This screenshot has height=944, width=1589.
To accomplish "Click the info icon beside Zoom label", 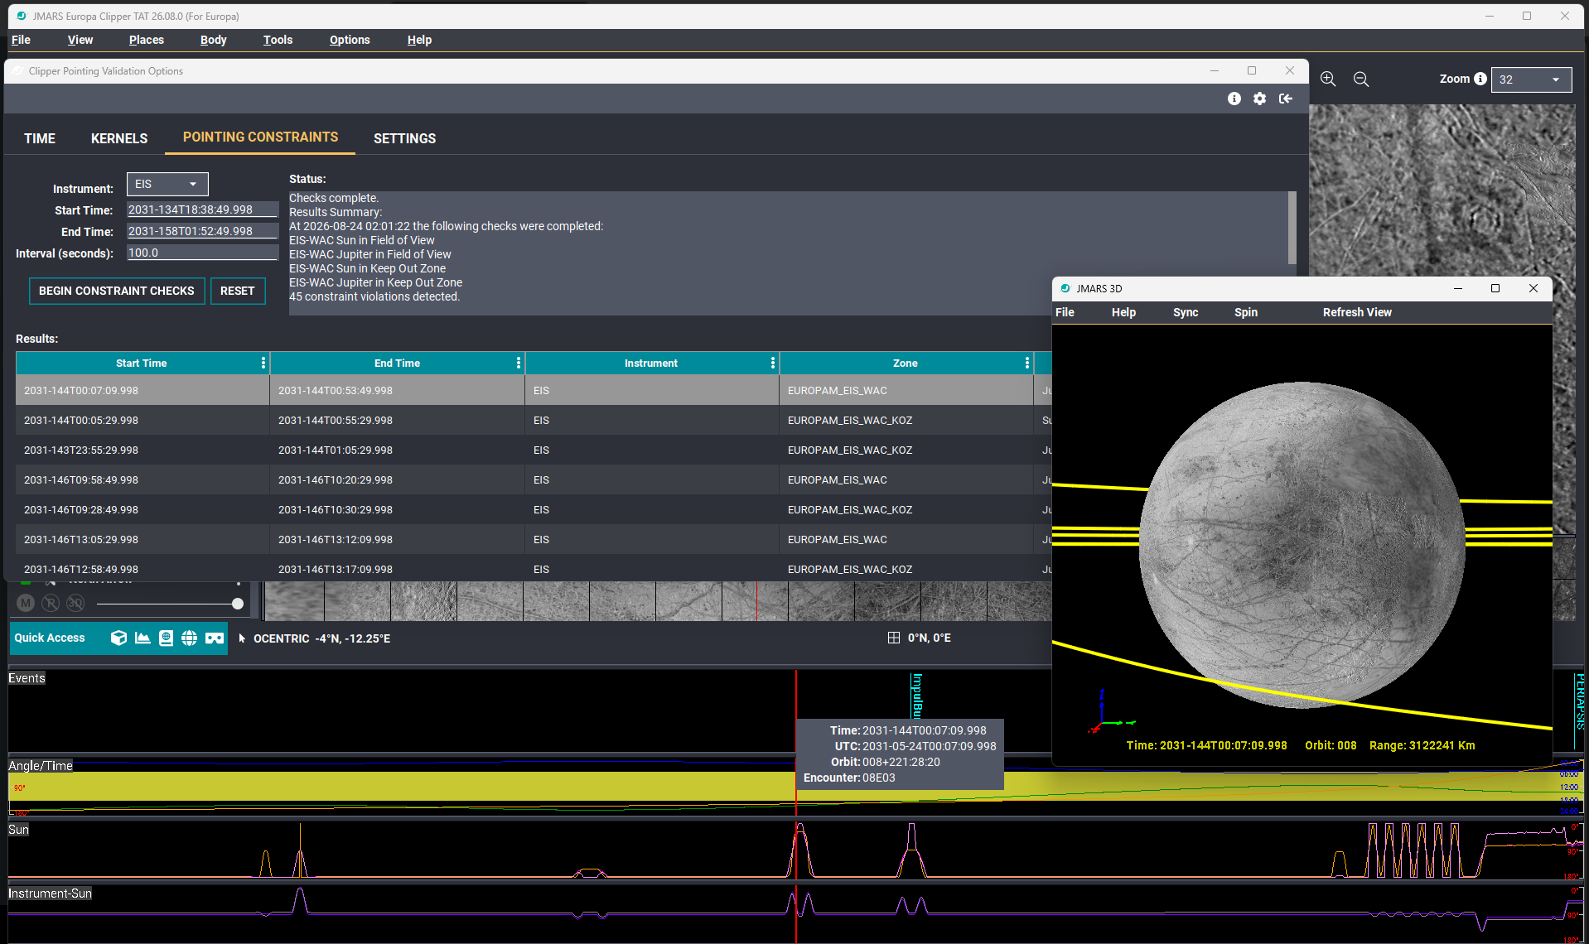I will pyautogui.click(x=1480, y=79).
